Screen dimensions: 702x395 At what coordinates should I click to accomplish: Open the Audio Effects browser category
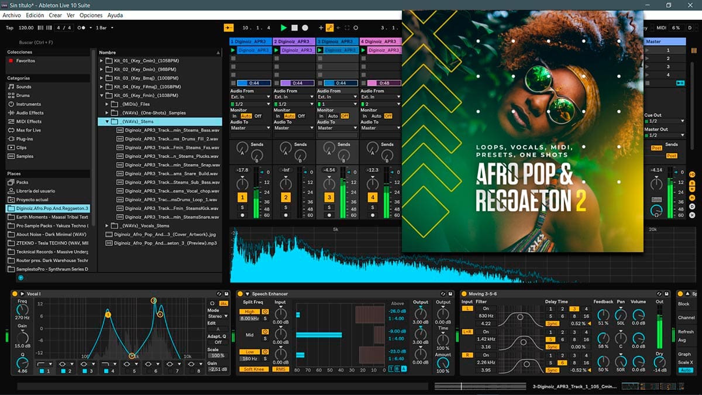[29, 113]
